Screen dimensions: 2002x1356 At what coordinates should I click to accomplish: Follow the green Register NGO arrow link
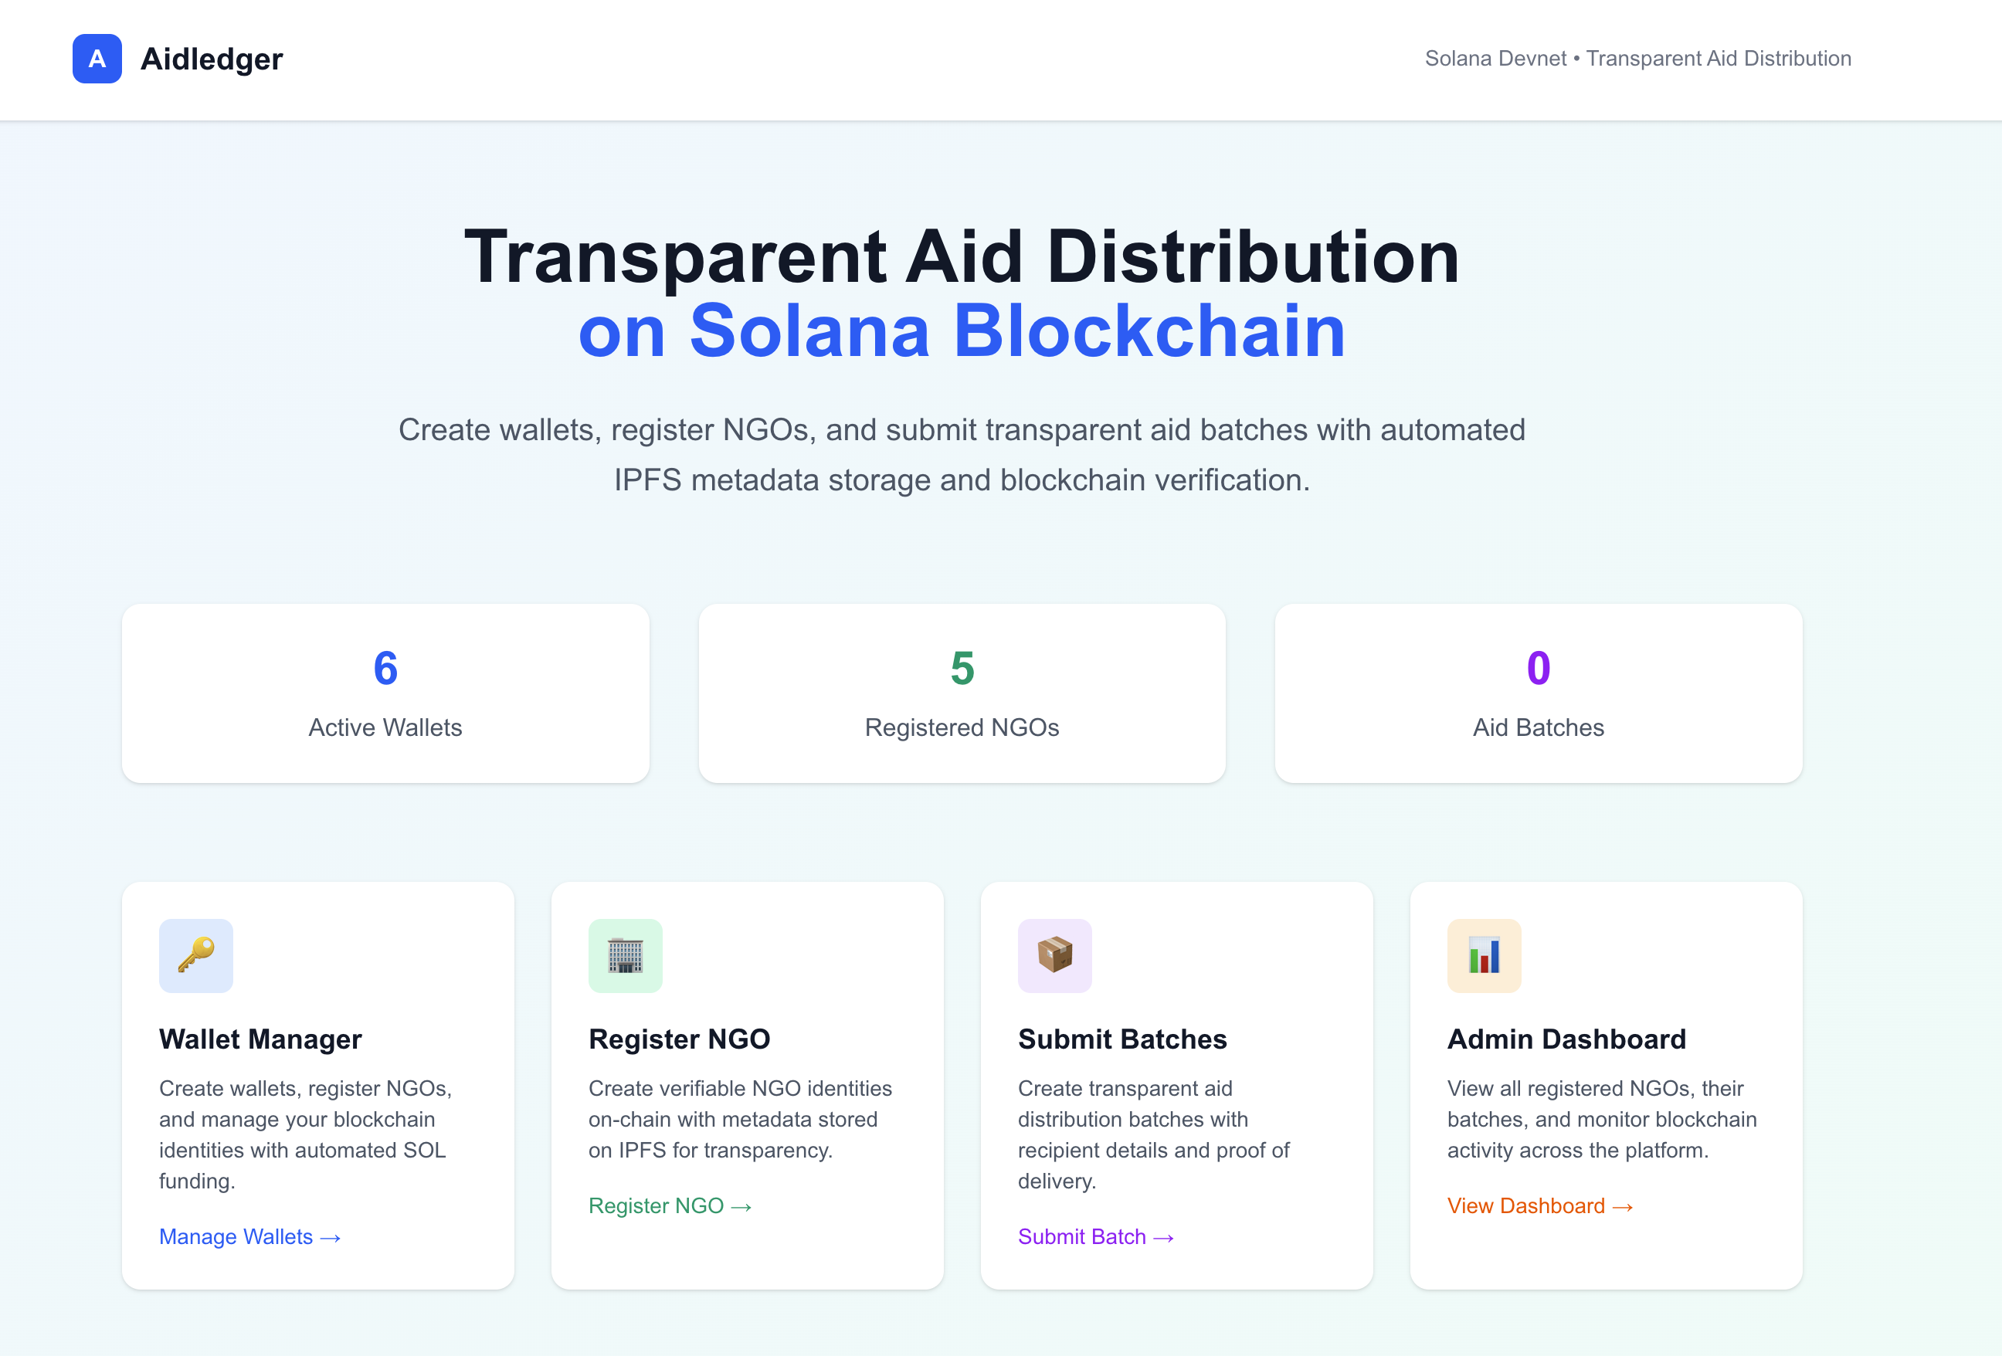[670, 1205]
